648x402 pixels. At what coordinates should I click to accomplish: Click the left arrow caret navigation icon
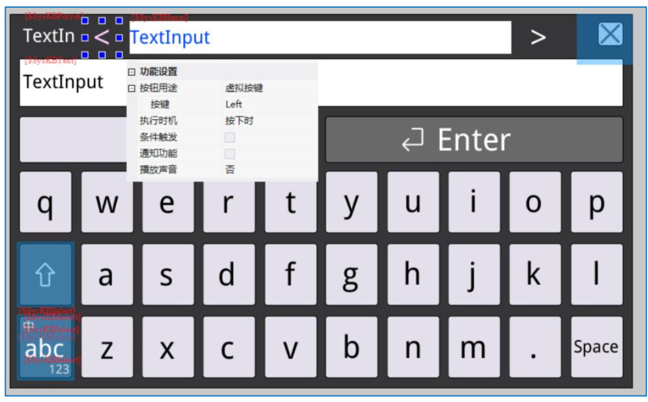(x=103, y=37)
